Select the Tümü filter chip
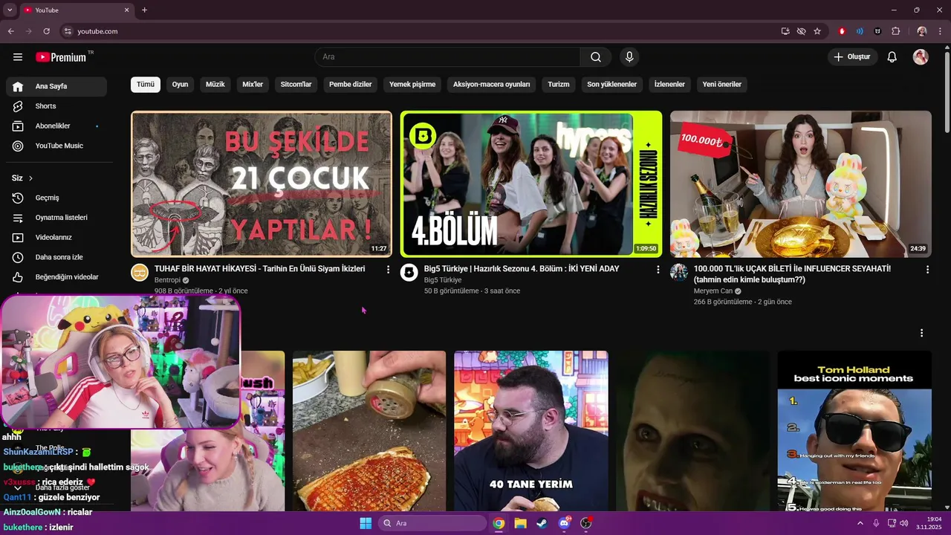The height and width of the screenshot is (535, 951). [x=146, y=85]
